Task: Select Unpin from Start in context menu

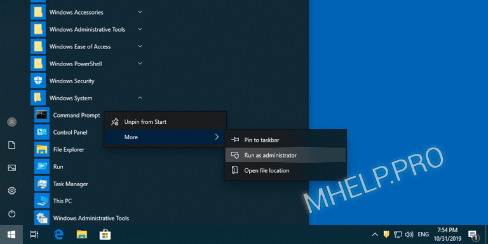Action: 165,122
